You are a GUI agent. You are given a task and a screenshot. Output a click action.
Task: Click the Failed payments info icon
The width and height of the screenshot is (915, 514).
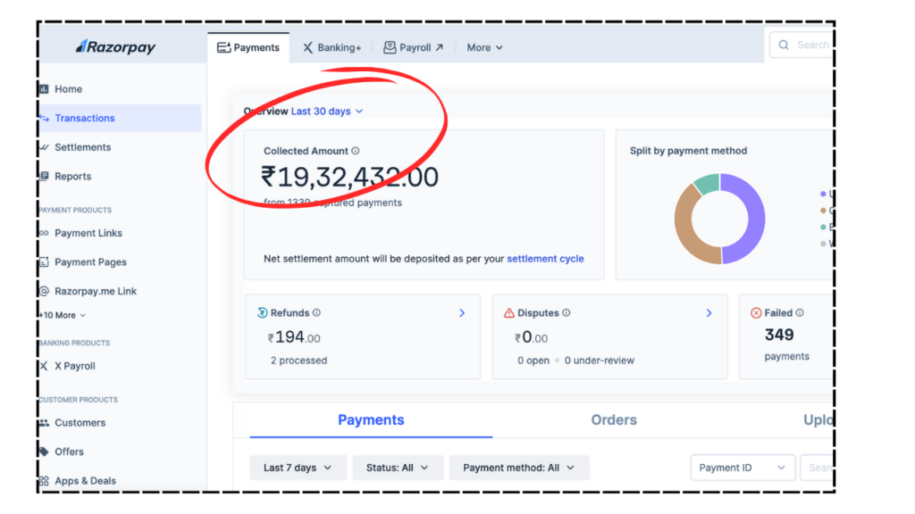pos(800,313)
